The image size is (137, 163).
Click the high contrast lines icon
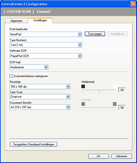click(x=115, y=104)
